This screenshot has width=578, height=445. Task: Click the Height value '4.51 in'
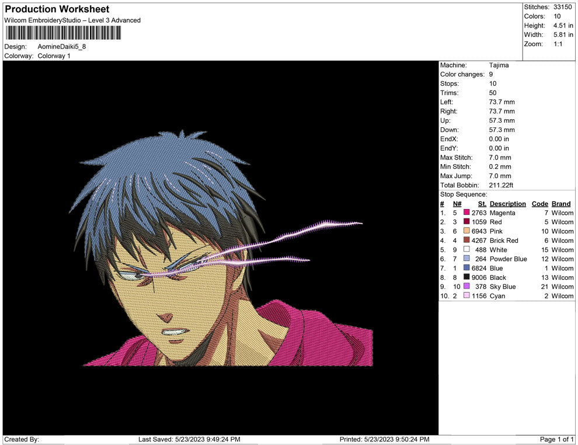563,26
